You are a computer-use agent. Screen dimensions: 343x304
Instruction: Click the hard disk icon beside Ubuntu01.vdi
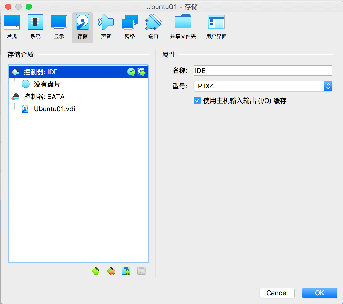tap(25, 109)
